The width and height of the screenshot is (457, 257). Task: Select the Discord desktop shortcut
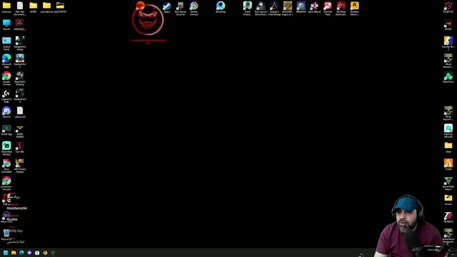(x=6, y=112)
